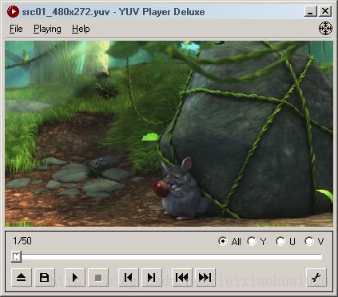Start playback with the play button

pyautogui.click(x=75, y=278)
